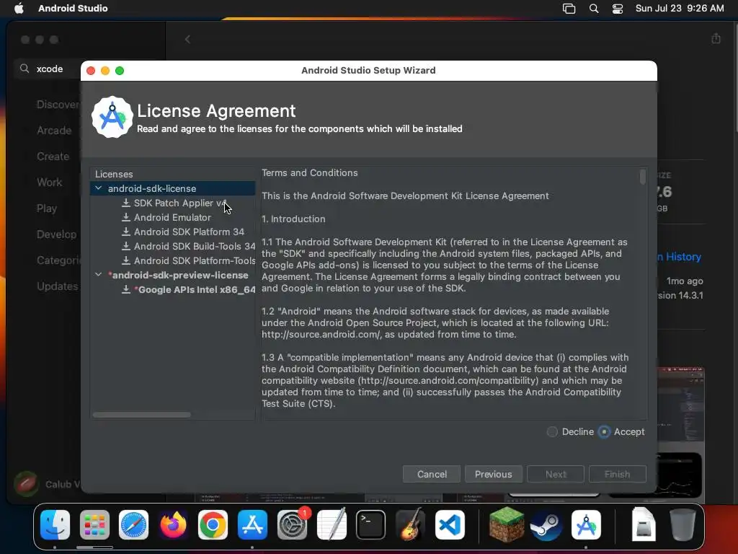Click the Licenses list horizontal scrollbar
This screenshot has height=554, width=738.
coord(142,415)
